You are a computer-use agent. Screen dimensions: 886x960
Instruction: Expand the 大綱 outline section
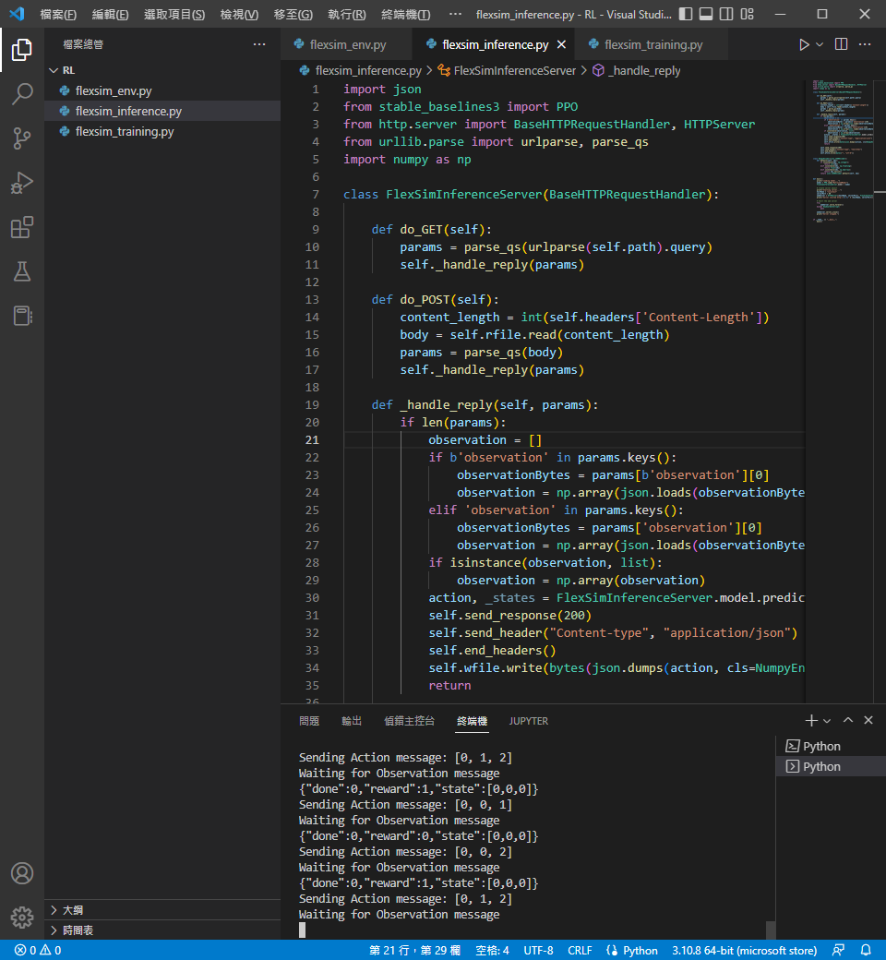click(72, 910)
